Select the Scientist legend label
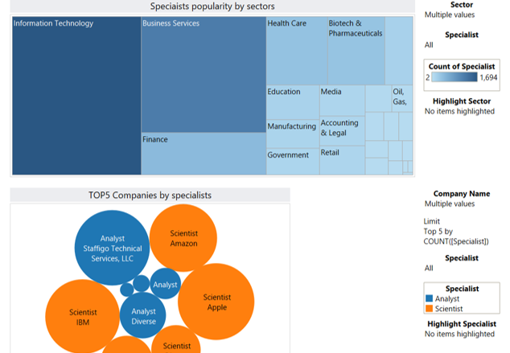The image size is (510, 353). coord(449,309)
